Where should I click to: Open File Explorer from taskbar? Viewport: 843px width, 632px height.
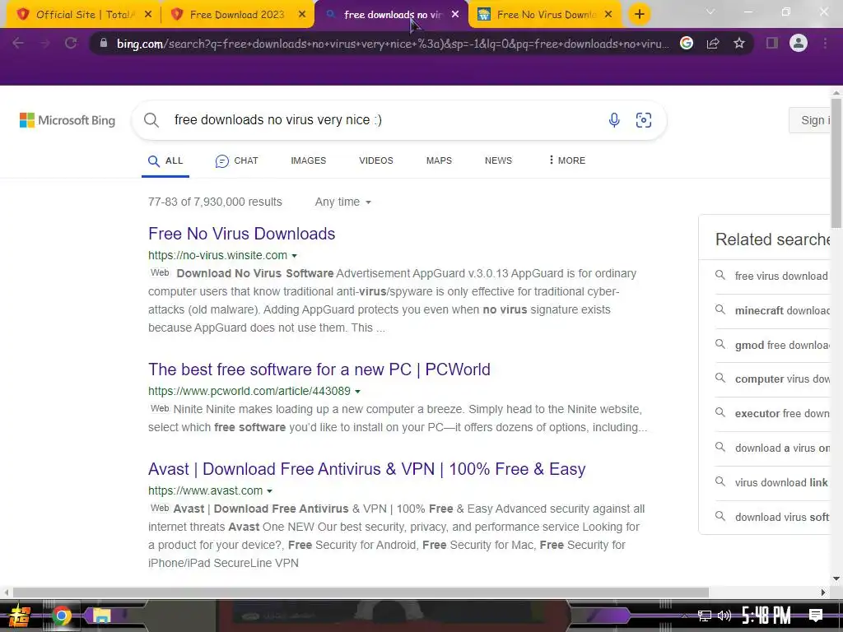[x=101, y=616]
